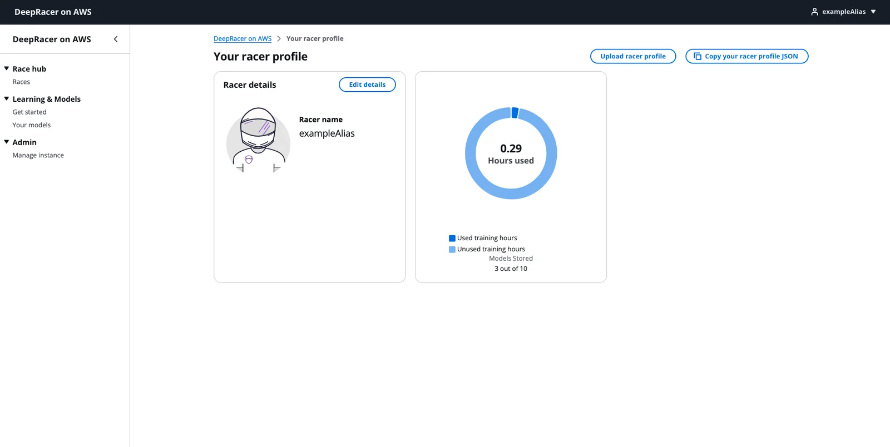Click the Learning & Models section heading
This screenshot has width=890, height=447.
[x=47, y=99]
